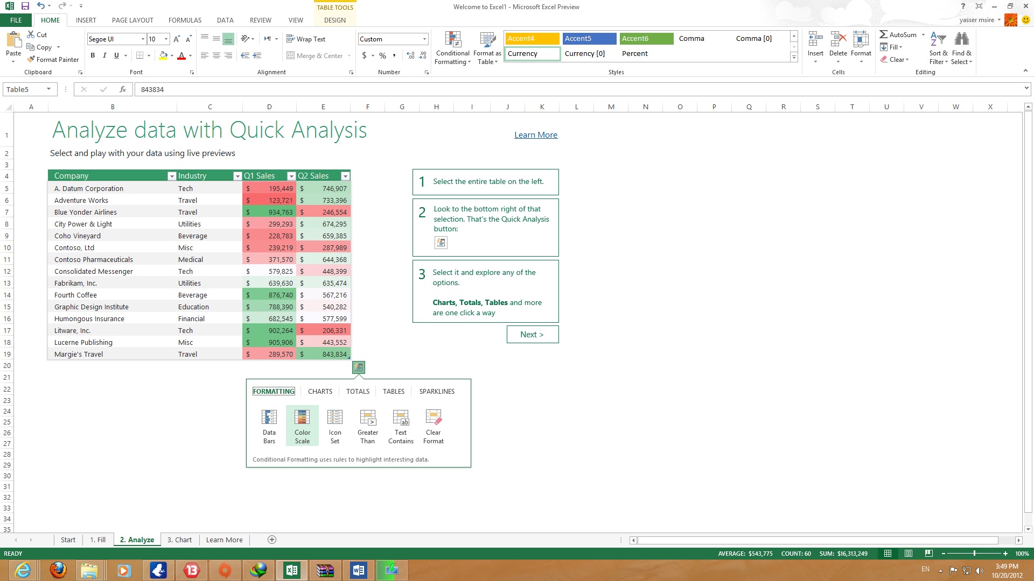The height and width of the screenshot is (581, 1034).
Task: Expand the formula bar
Action: tap(1026, 88)
